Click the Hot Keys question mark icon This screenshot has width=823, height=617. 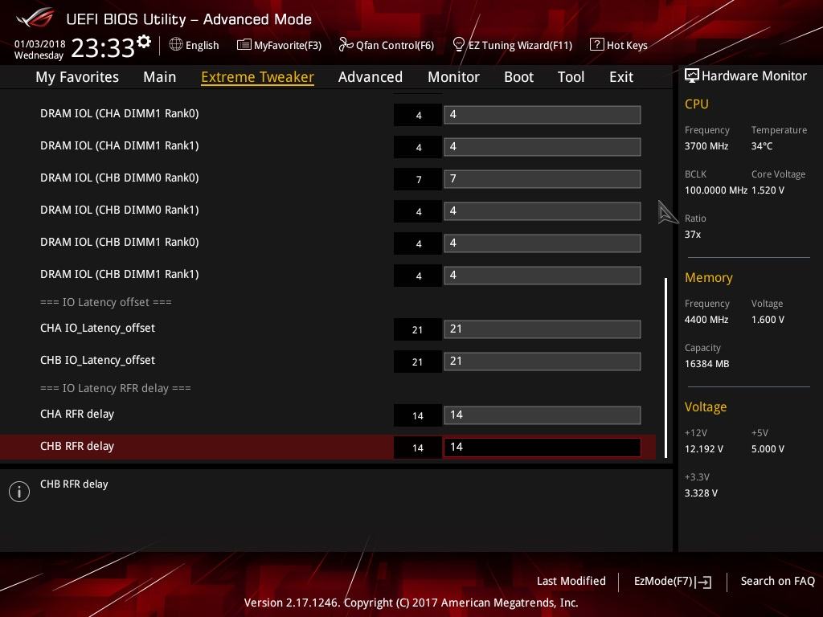[x=597, y=45]
